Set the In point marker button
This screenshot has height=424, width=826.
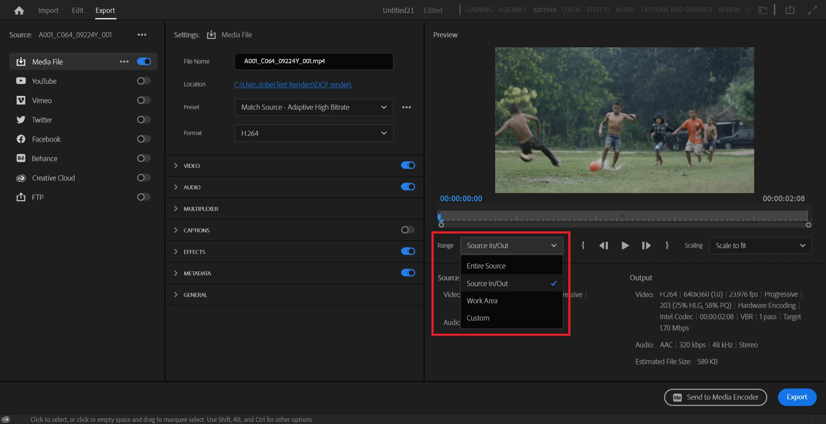pos(583,246)
